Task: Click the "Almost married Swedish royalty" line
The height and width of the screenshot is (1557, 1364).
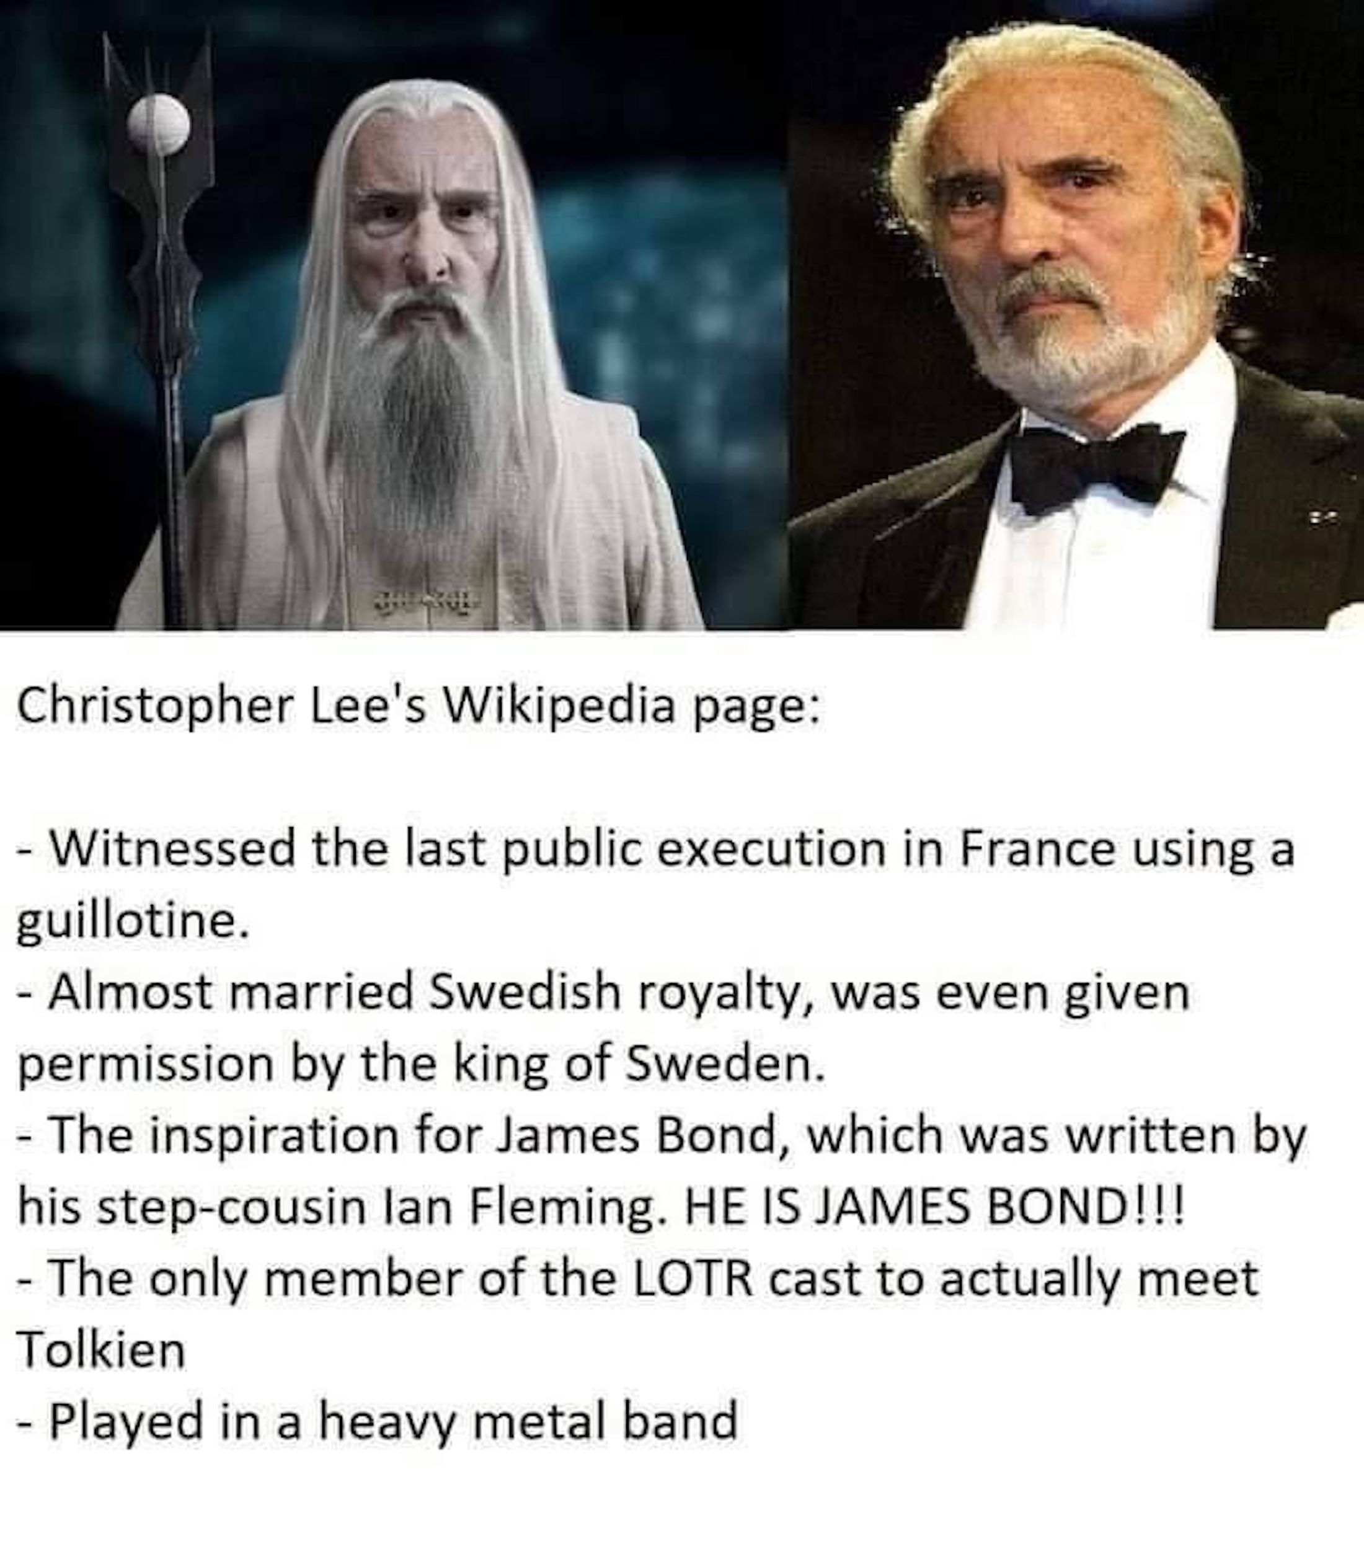Action: click(603, 993)
